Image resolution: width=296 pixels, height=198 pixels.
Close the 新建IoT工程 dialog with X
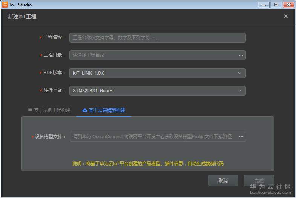tap(285, 16)
